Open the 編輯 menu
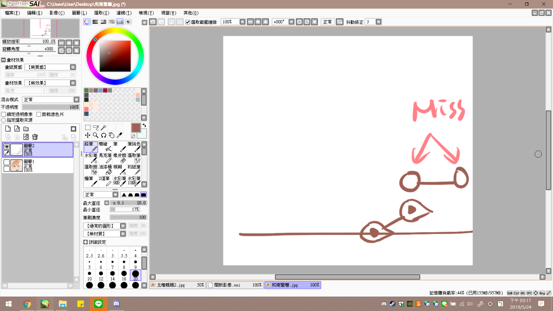This screenshot has height=311, width=553. [35, 13]
